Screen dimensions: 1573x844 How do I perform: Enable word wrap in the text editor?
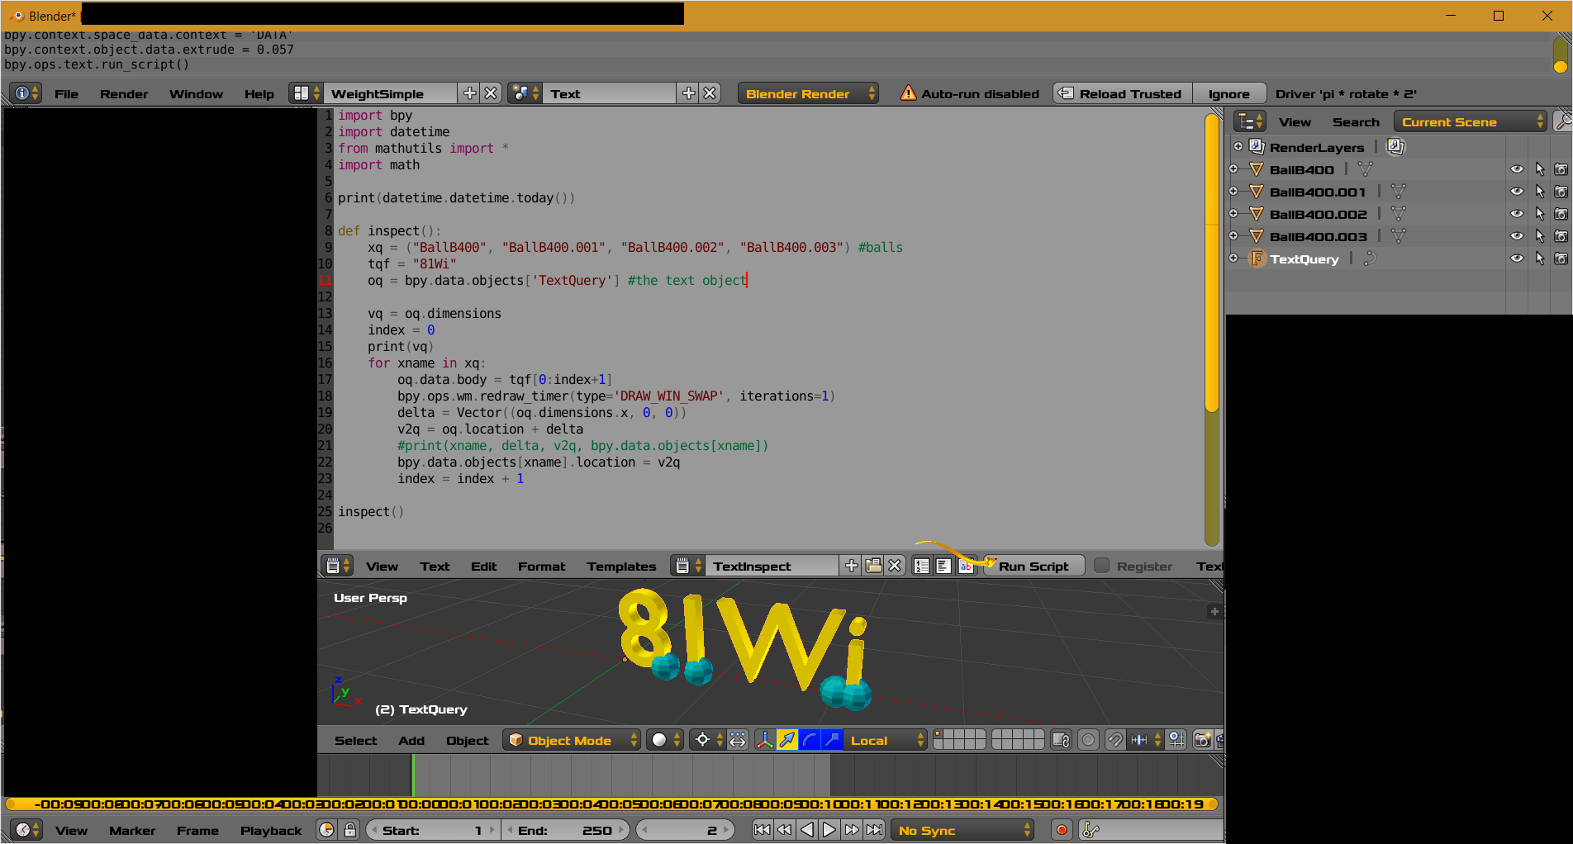(x=943, y=566)
